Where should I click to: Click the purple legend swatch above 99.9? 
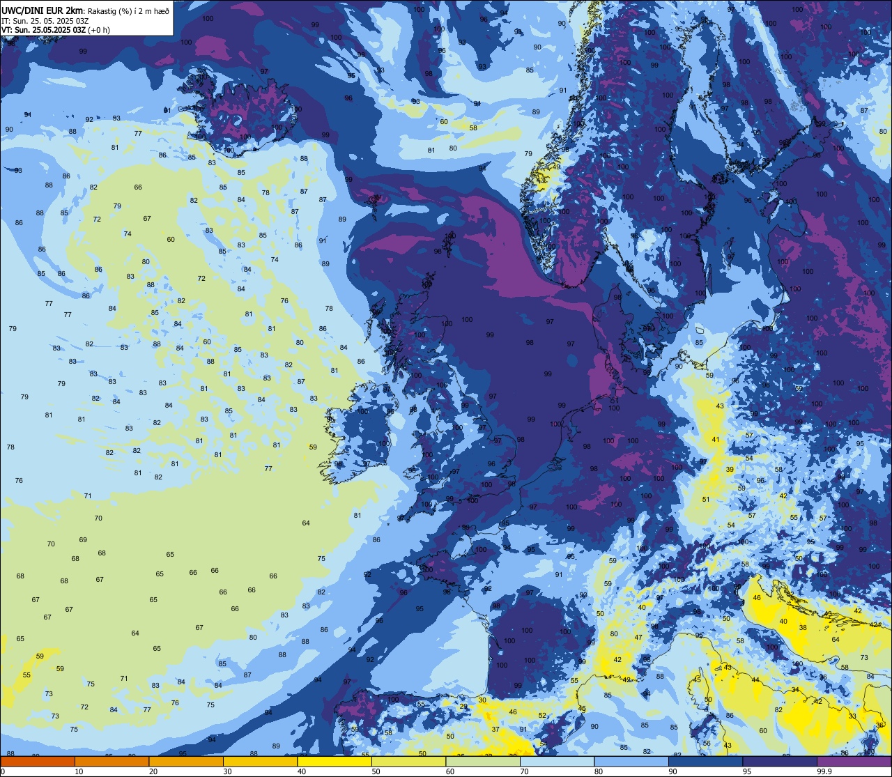(854, 761)
